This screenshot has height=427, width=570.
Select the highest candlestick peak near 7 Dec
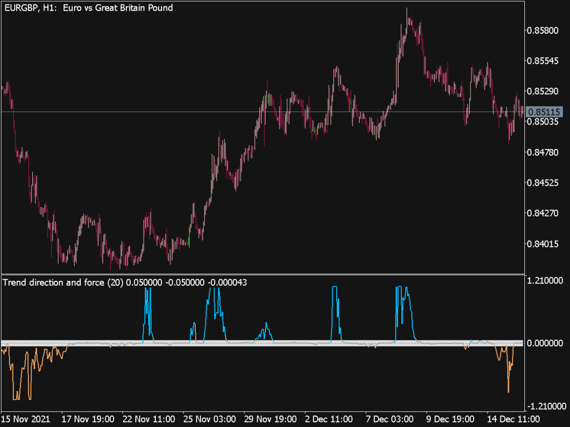tap(407, 11)
